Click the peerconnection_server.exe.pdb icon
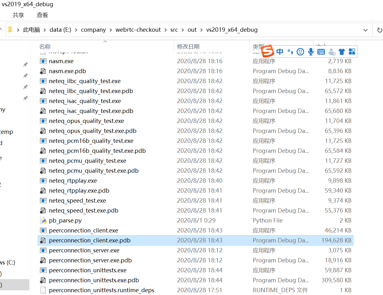Image resolution: width=383 pixels, height=295 pixels. tap(43, 260)
